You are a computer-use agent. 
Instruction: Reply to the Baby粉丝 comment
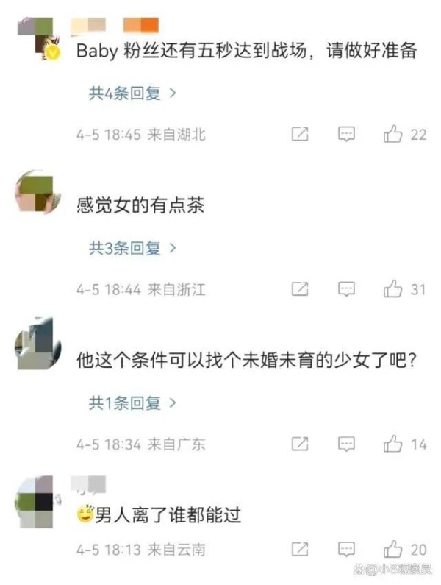346,134
